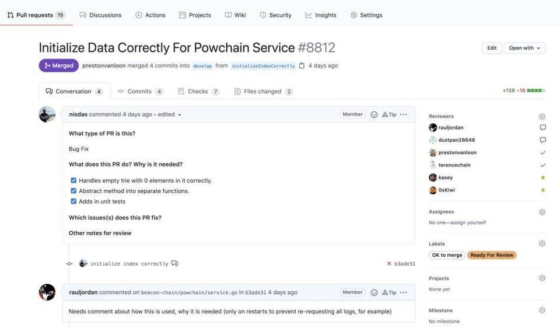Open options menu on nisdas comment

404,114
